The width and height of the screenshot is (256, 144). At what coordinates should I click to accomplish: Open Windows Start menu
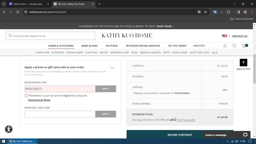[4, 141]
